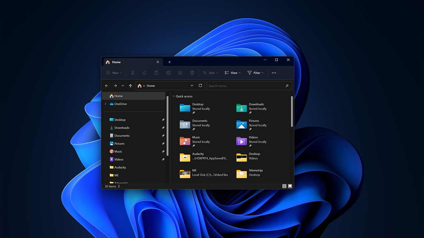
Task: Open the View dropdown
Action: point(233,73)
